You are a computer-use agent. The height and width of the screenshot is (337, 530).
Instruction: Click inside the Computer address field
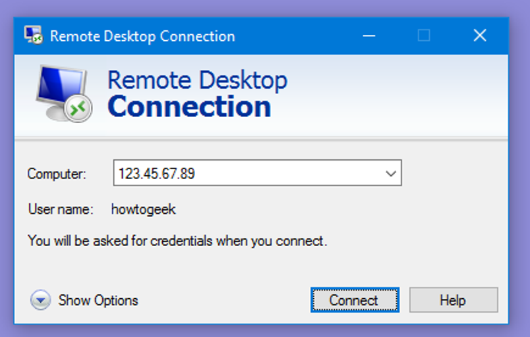tap(247, 174)
